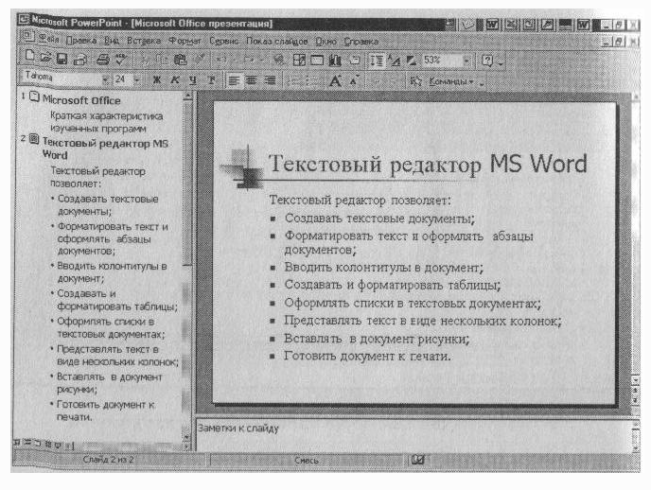Expand formatting toolbar options after Команды
The width and height of the screenshot is (651, 490).
click(x=482, y=83)
